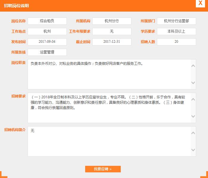Click the 截止时间 field with 2017-12-31
This screenshot has width=208, height=178.
tap(112, 42)
